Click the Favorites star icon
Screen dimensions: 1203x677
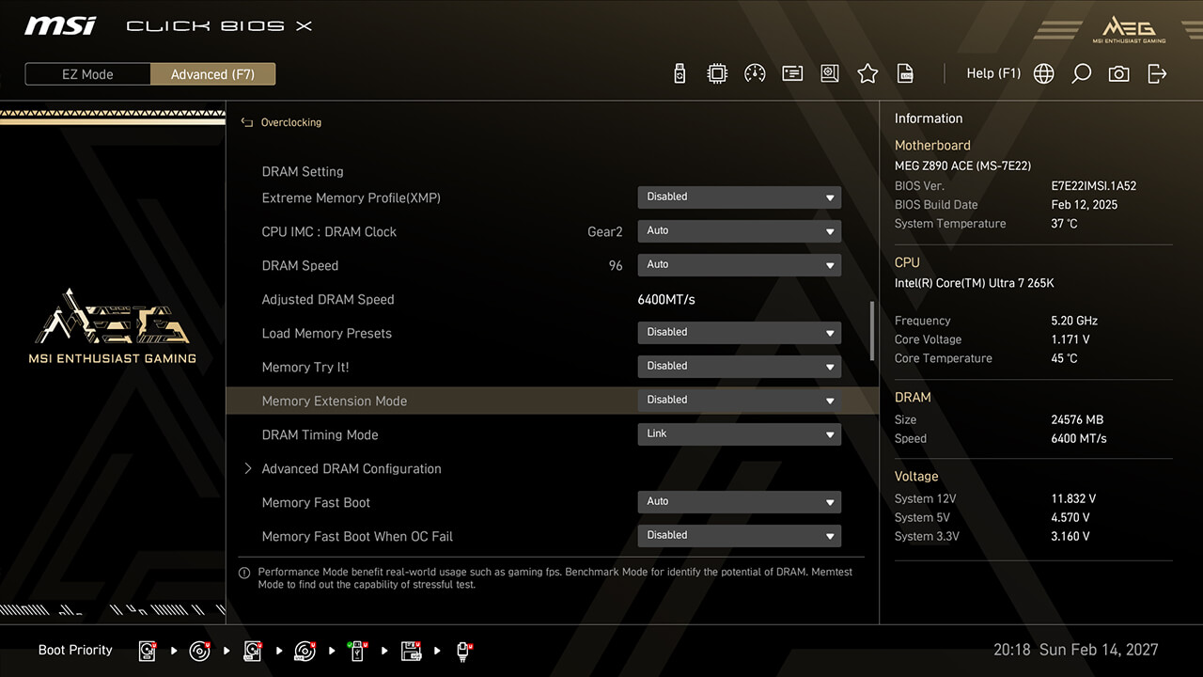[867, 73]
